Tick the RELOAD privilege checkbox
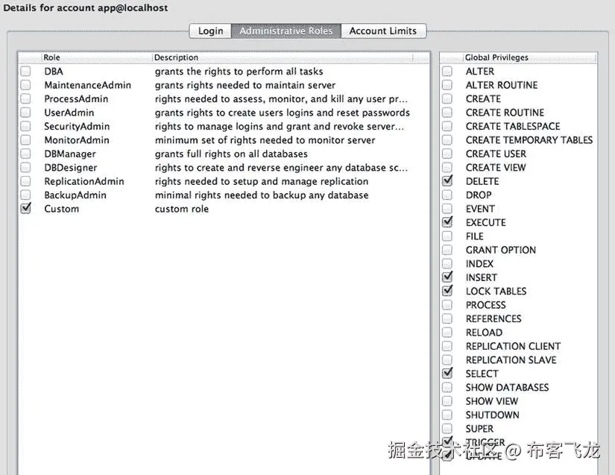This screenshot has width=615, height=475. (447, 333)
